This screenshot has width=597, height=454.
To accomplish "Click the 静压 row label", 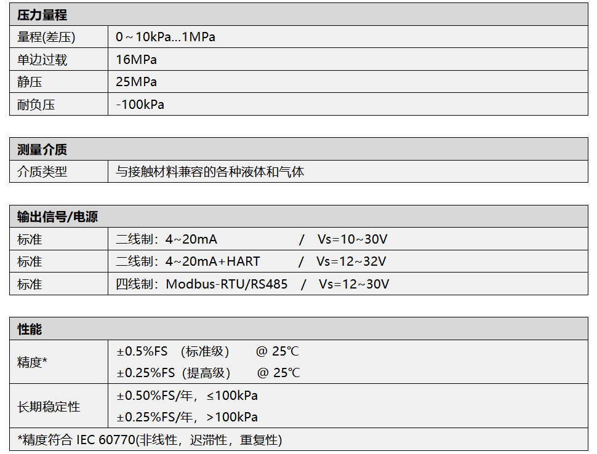I will 30,82.
